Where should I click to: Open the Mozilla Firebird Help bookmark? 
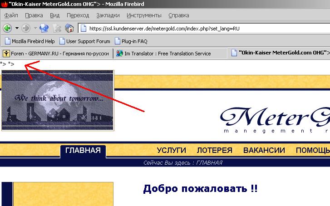tap(30, 41)
